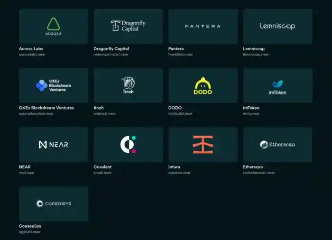Select the "nearmaximalist.near" account text

111,55
